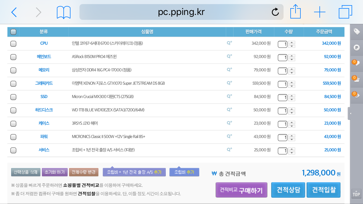Click the P point icon in the sidebar
This screenshot has width=363, height=204.
pos(356,48)
